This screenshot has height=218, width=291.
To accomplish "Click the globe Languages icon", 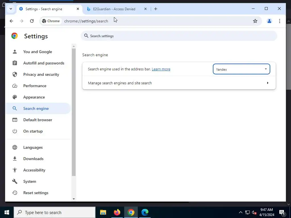I will pyautogui.click(x=15, y=147).
